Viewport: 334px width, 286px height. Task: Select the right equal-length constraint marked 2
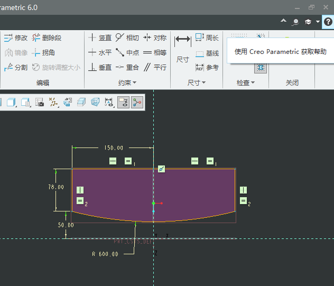coord(244,201)
